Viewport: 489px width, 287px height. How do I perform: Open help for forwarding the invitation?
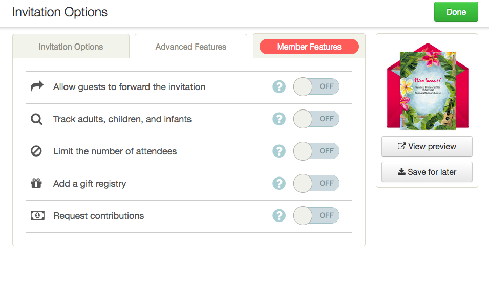pyautogui.click(x=279, y=87)
